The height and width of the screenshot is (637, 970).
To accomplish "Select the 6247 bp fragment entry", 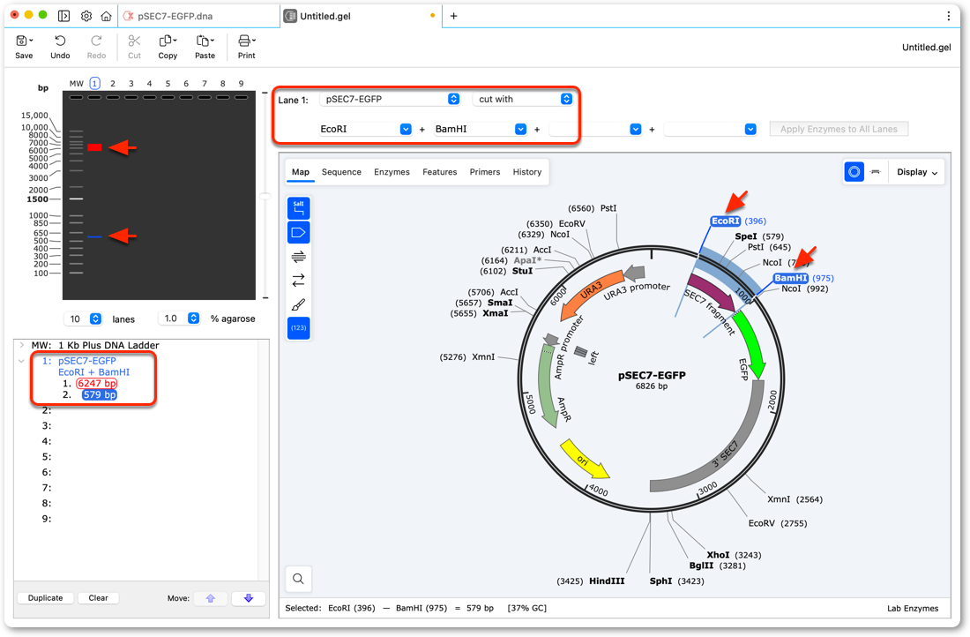I will pyautogui.click(x=96, y=384).
